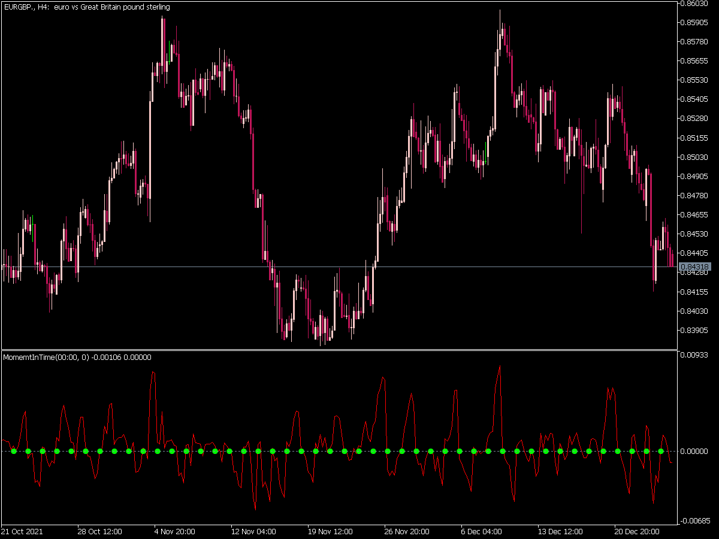719x539 pixels.
Task: Click price axis label 0.85030
Action: click(695, 158)
